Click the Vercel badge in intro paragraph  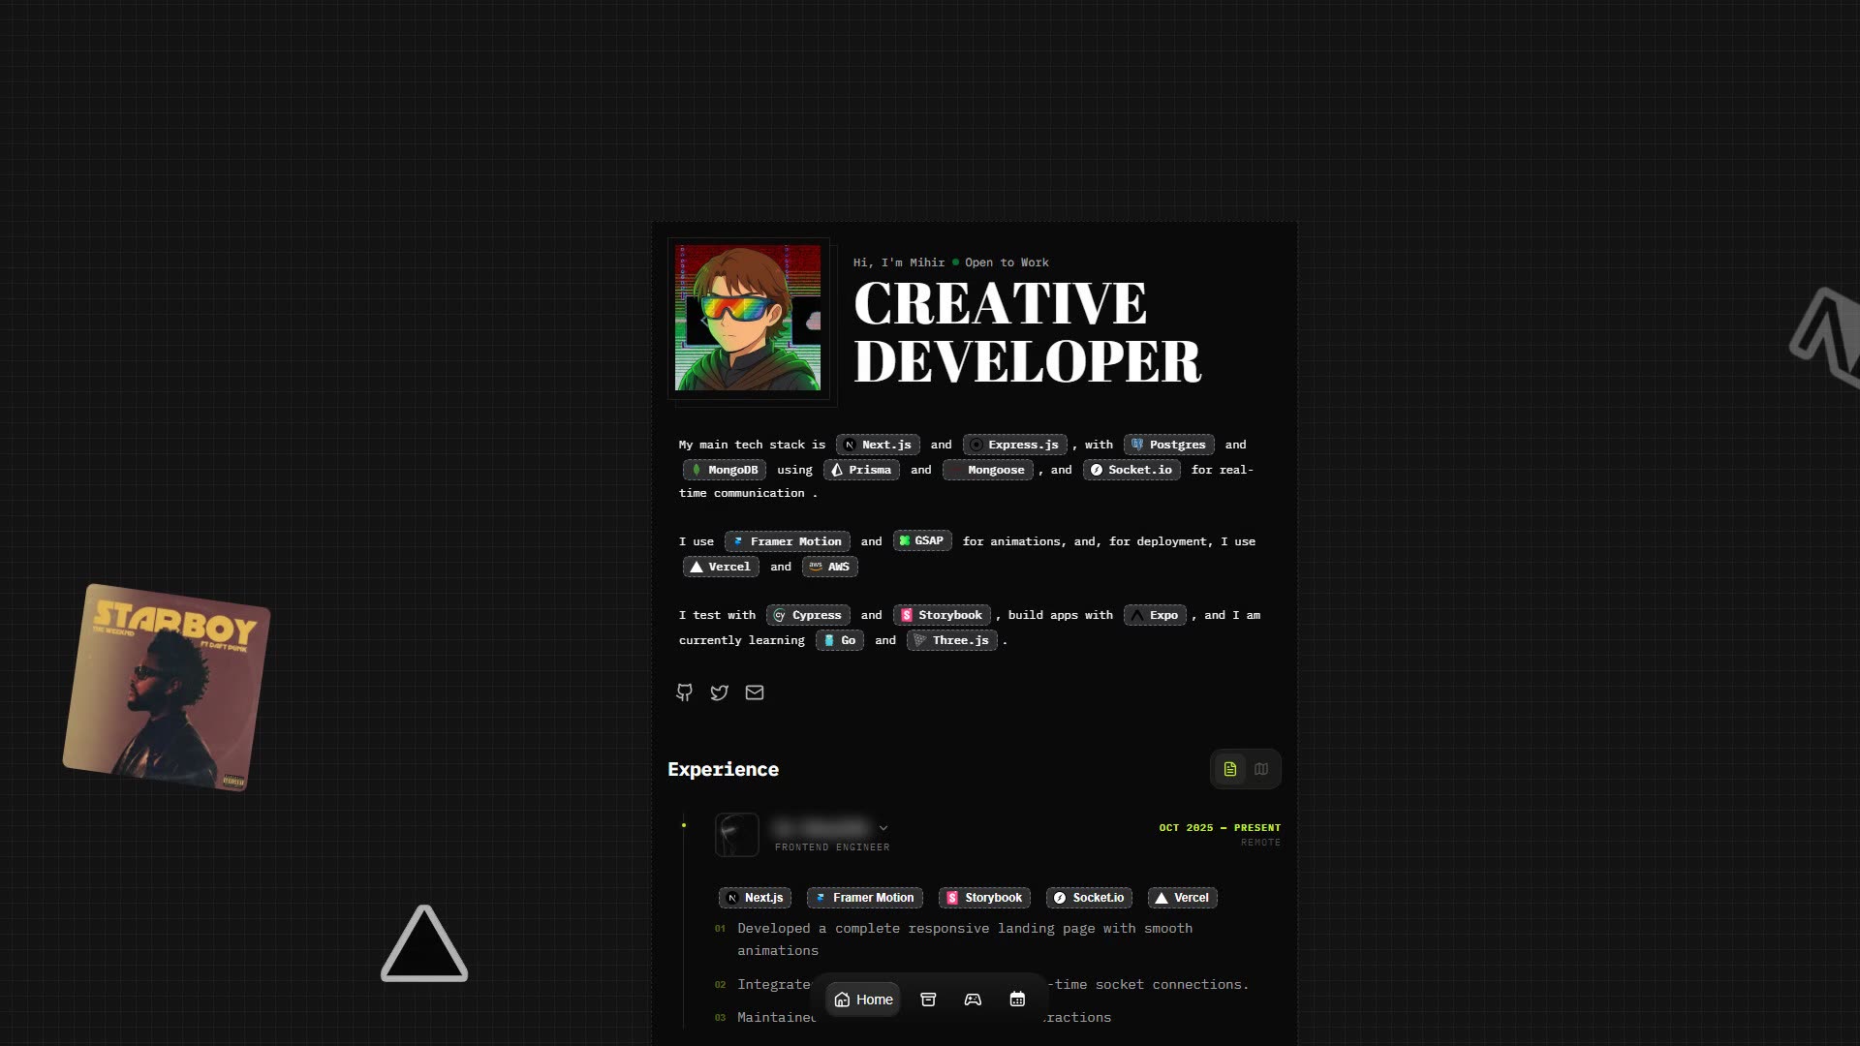click(x=721, y=567)
